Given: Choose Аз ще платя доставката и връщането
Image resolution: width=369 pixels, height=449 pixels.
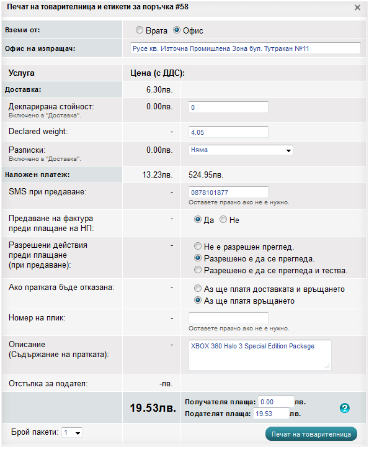Looking at the screenshot, I should pos(197,289).
